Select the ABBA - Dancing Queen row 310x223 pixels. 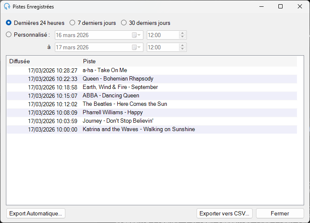point(152,96)
